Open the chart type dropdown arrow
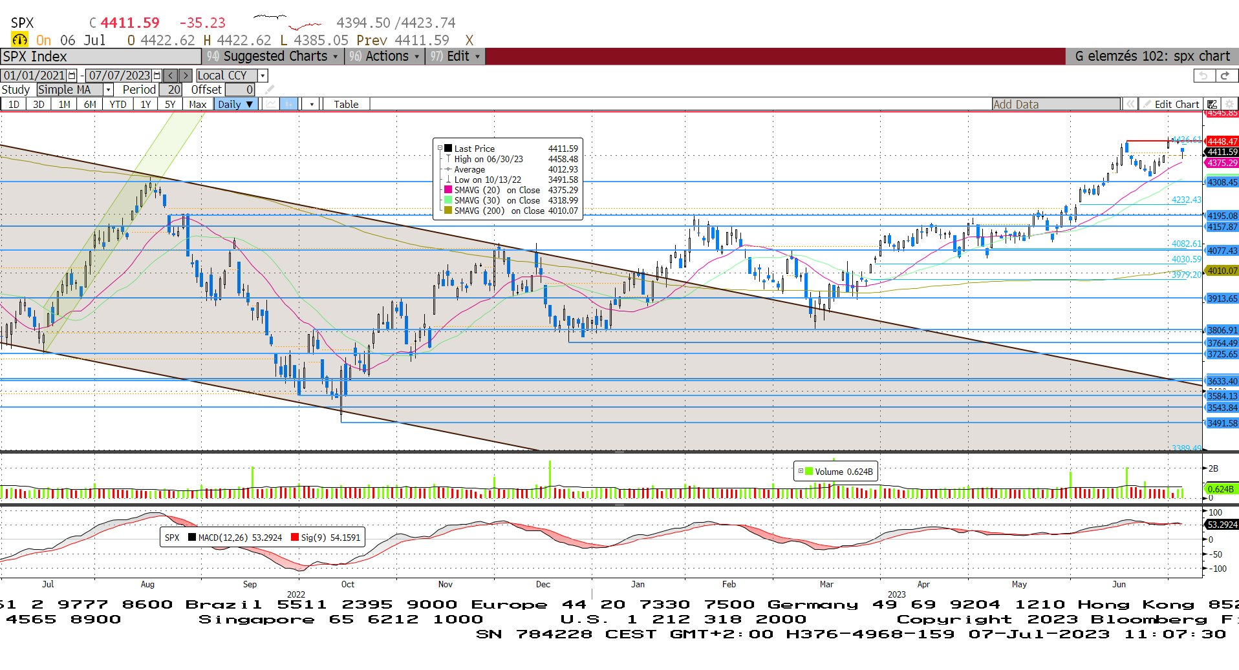Image resolution: width=1239 pixels, height=670 pixels. pos(312,104)
